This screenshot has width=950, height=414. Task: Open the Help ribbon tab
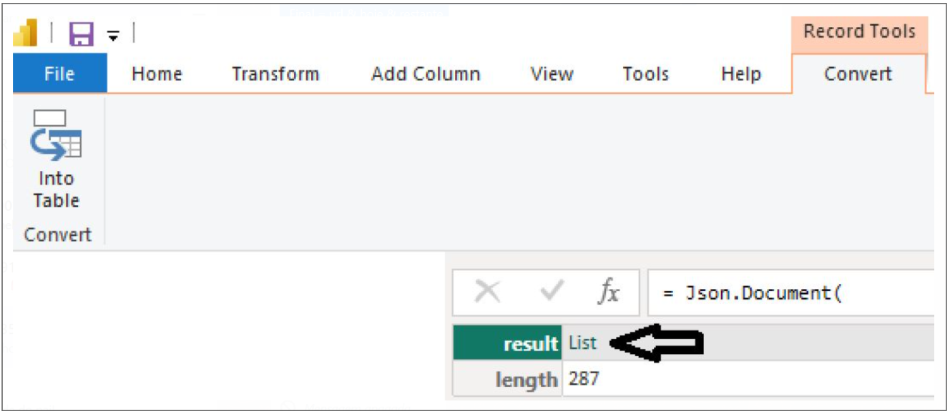tap(741, 74)
